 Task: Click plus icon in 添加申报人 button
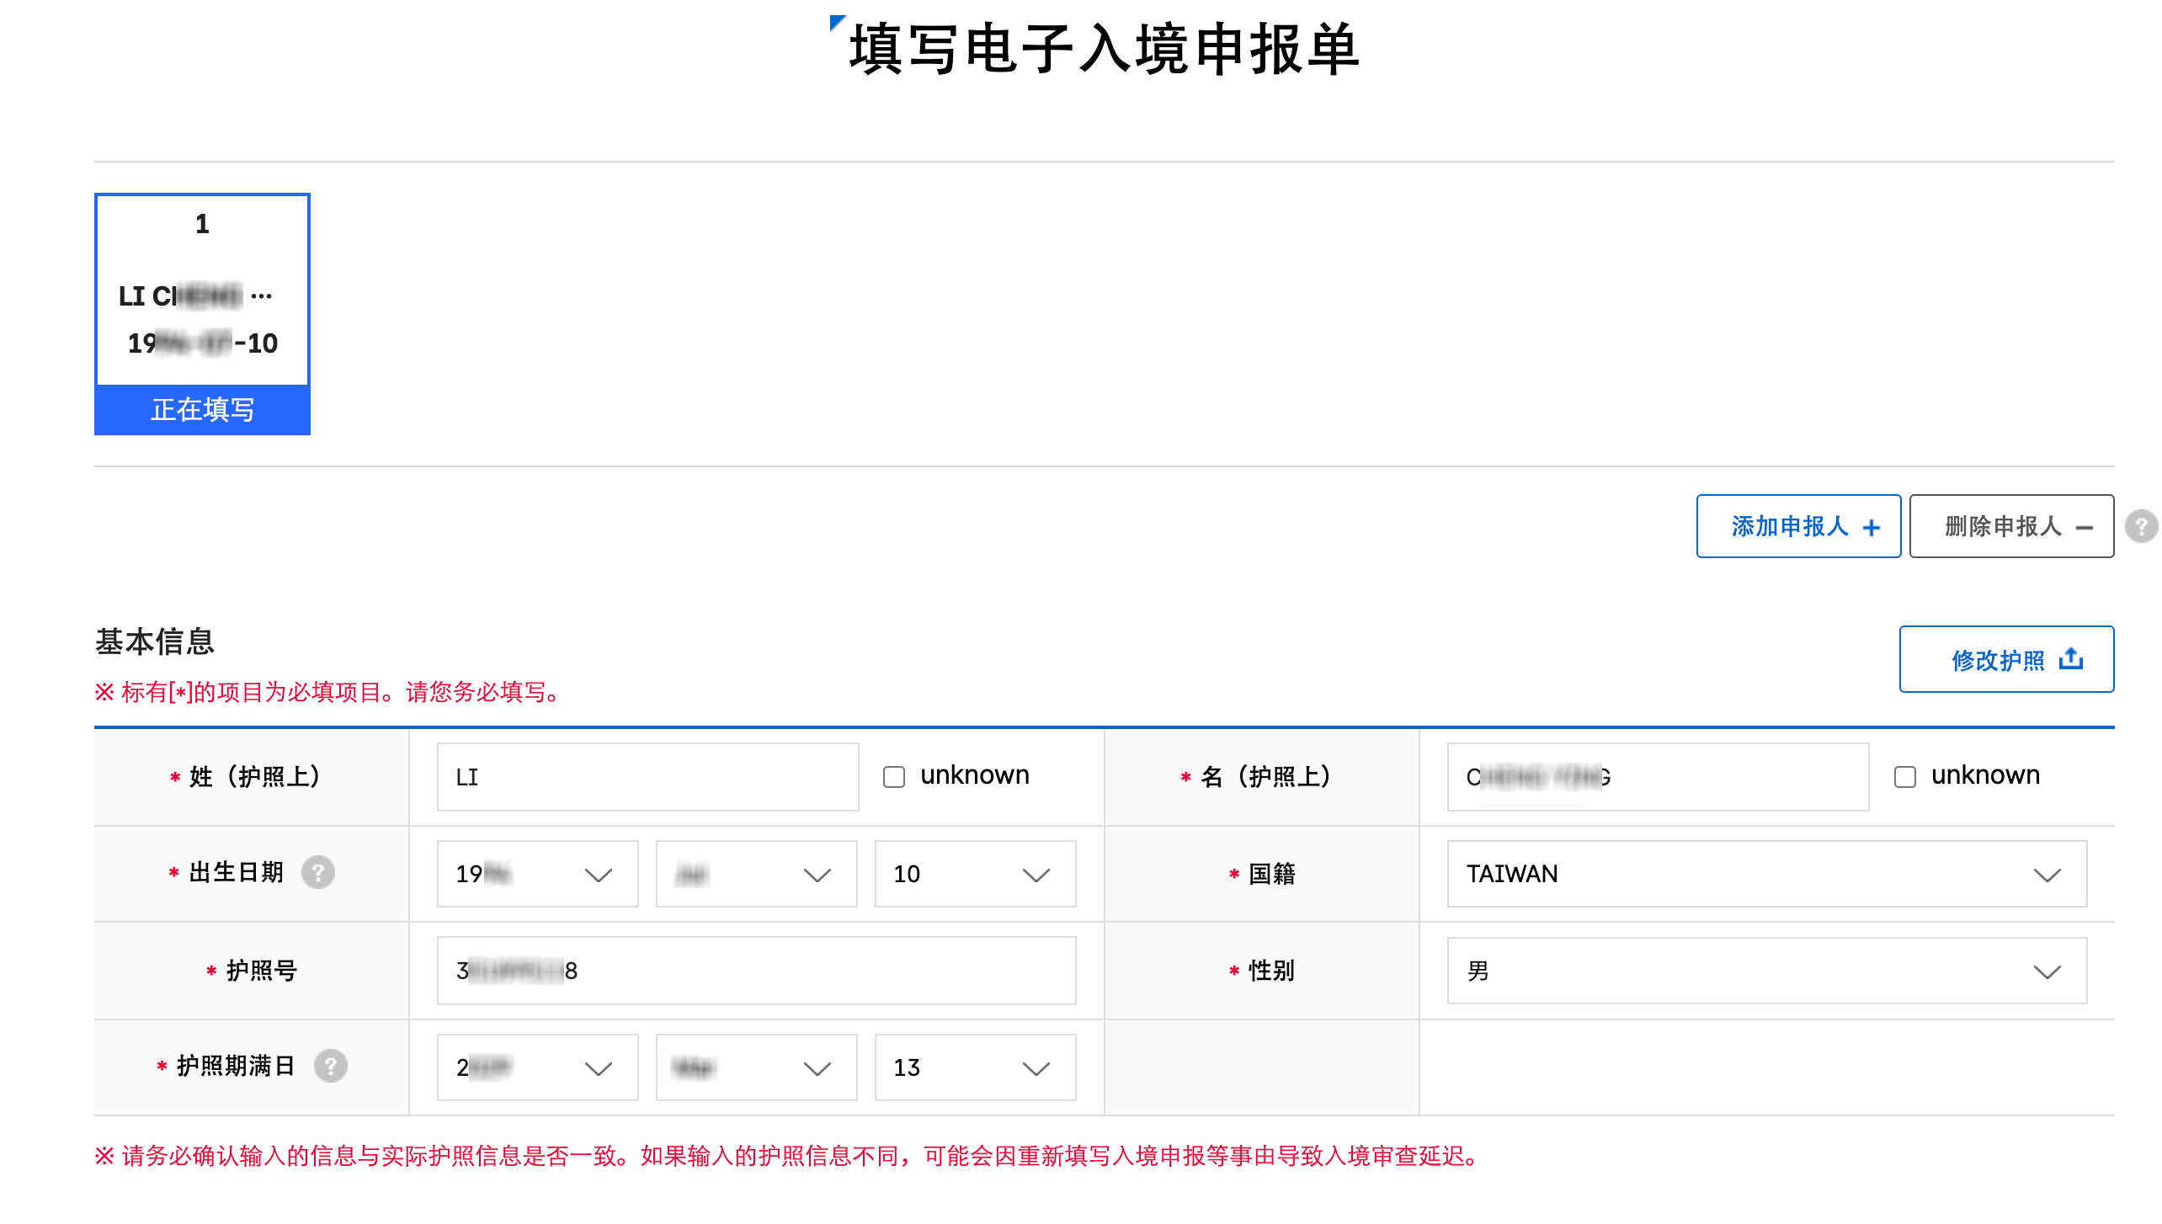click(1872, 528)
